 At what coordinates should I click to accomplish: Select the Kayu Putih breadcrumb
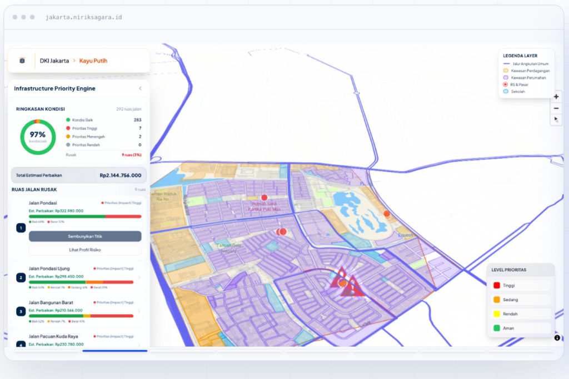click(93, 60)
